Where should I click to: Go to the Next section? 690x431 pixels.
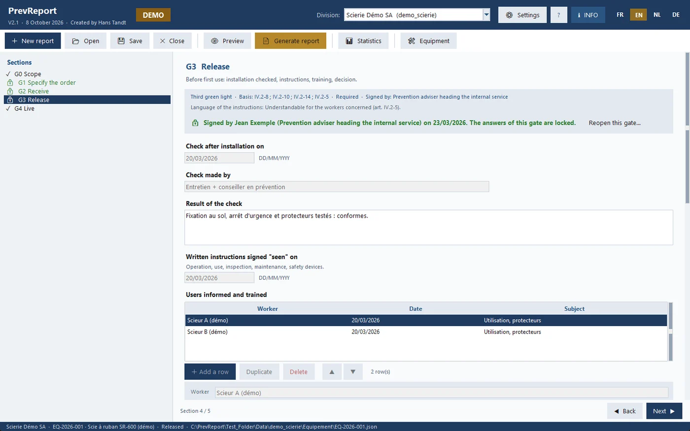(x=664, y=411)
